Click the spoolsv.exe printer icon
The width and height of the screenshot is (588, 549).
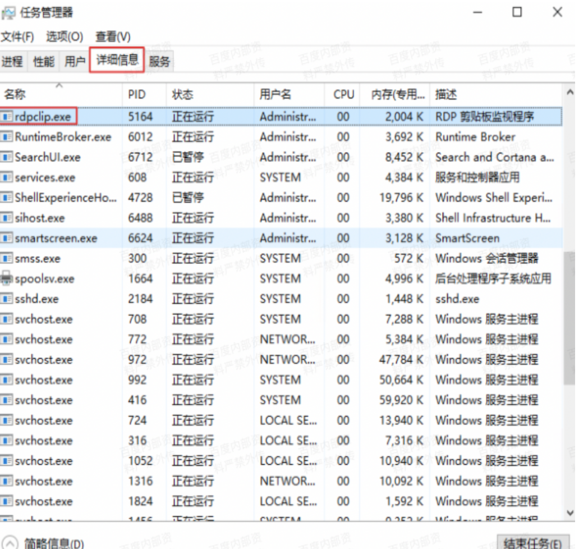(x=7, y=278)
